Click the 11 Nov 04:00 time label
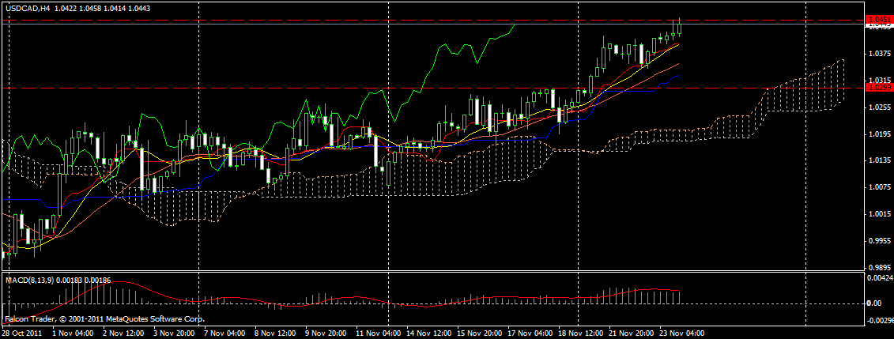The image size is (894, 339). (376, 333)
